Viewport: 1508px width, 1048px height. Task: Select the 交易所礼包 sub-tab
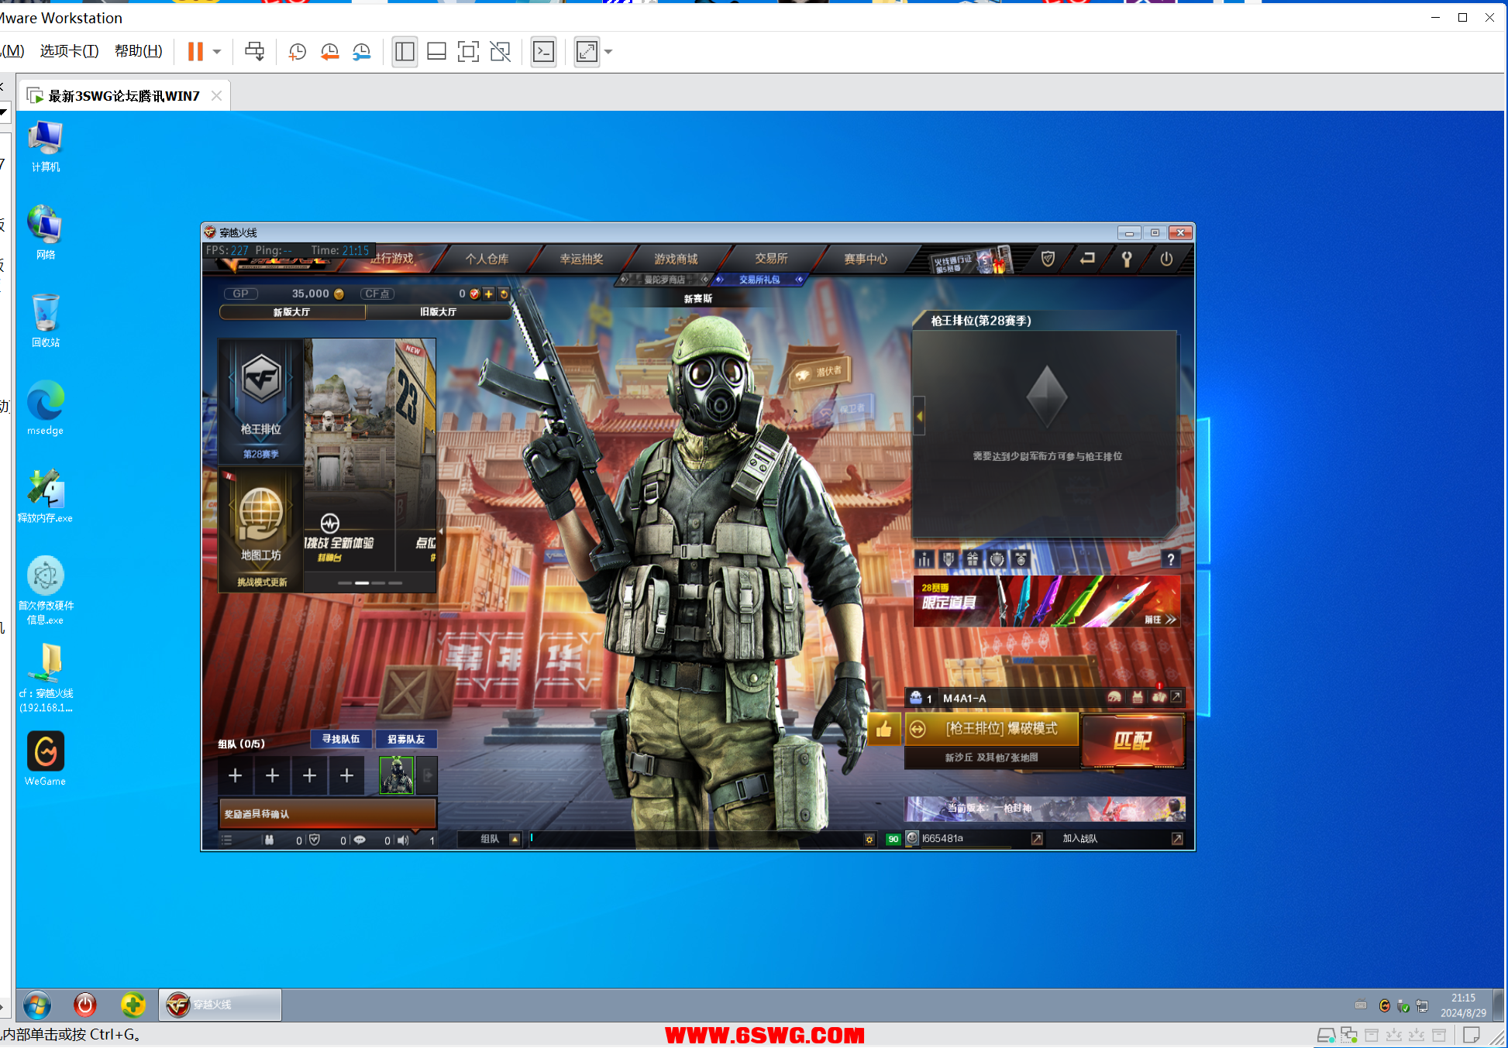(759, 280)
